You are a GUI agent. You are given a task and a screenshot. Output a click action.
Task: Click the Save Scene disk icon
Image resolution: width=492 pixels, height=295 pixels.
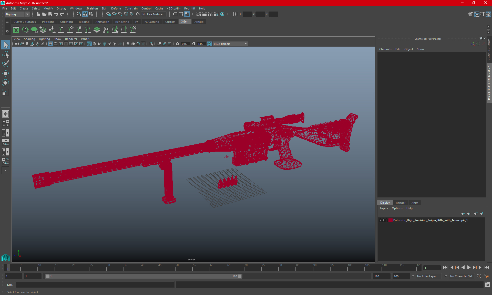click(x=50, y=14)
